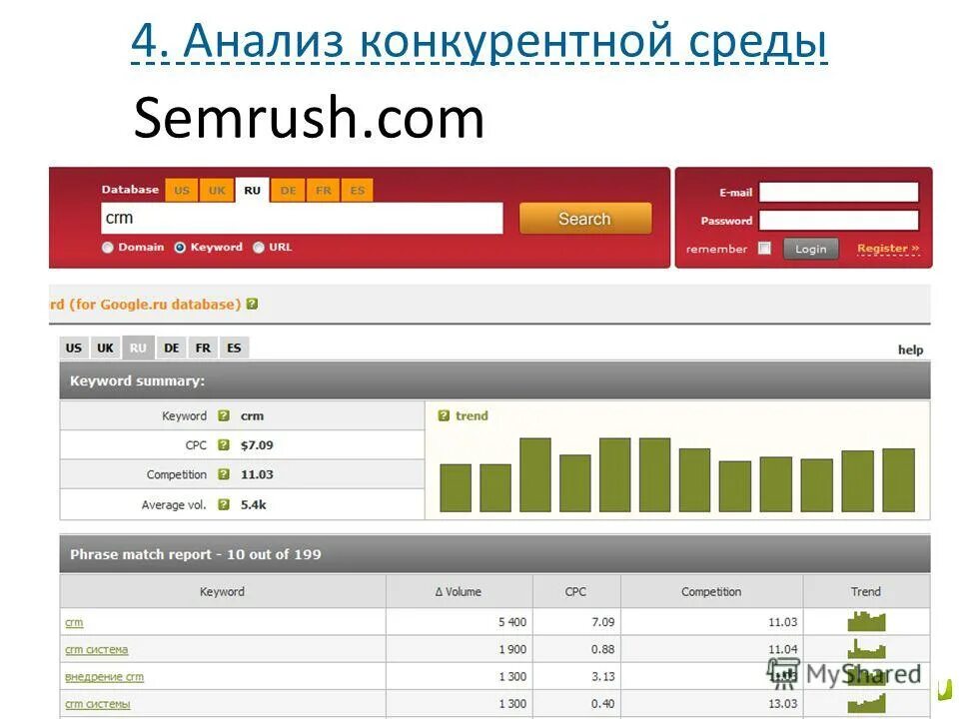Viewport: 959px width, 719px height.
Task: Select URL radio button
Action: (259, 248)
